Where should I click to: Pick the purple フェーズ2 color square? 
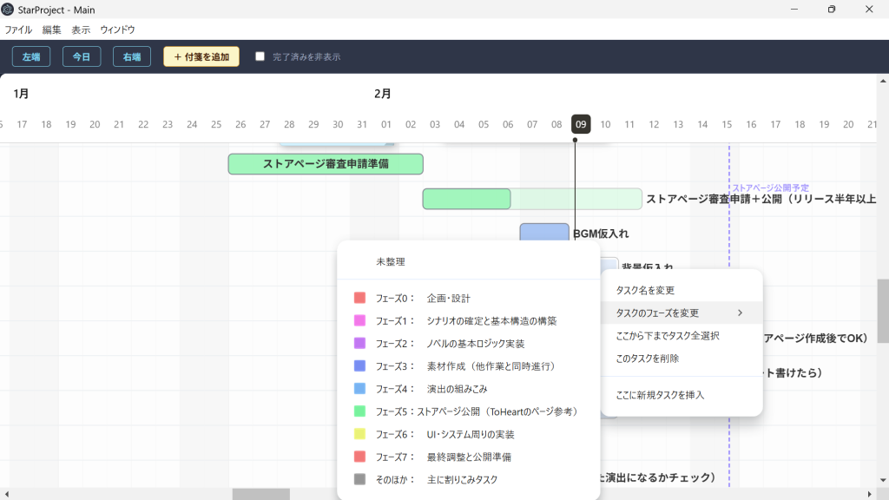[359, 343]
